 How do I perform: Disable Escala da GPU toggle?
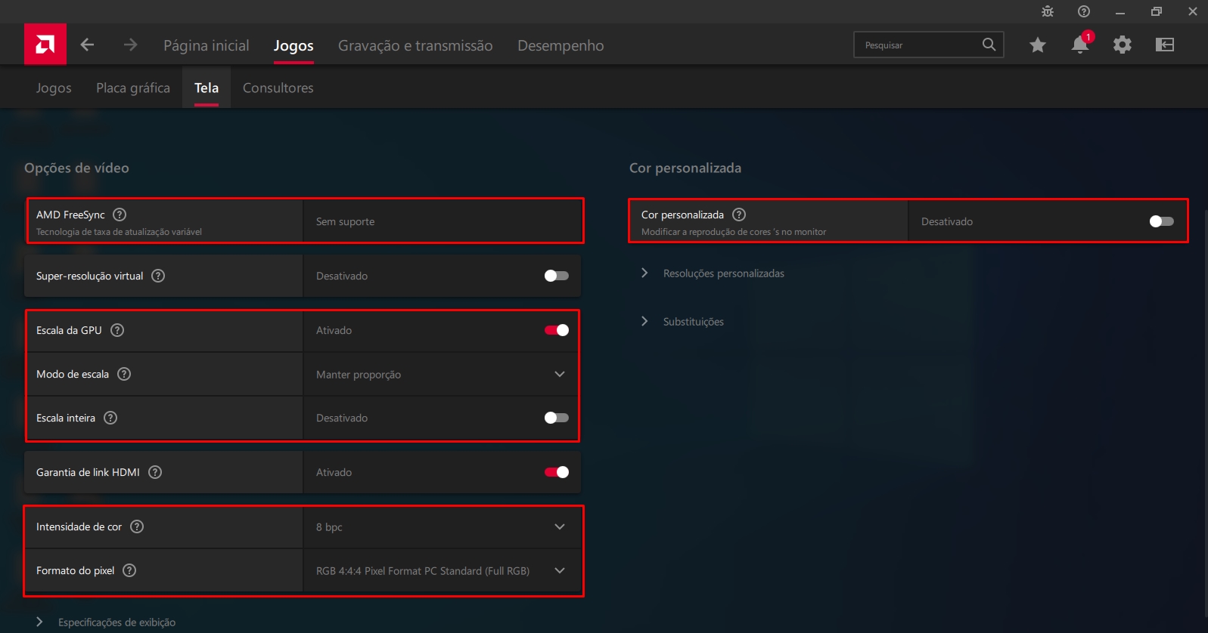pos(557,330)
